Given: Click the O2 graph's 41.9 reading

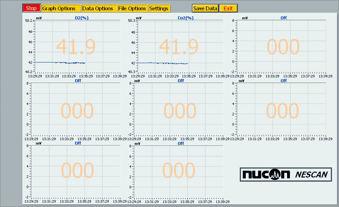Looking at the screenshot, I should coord(75,47).
